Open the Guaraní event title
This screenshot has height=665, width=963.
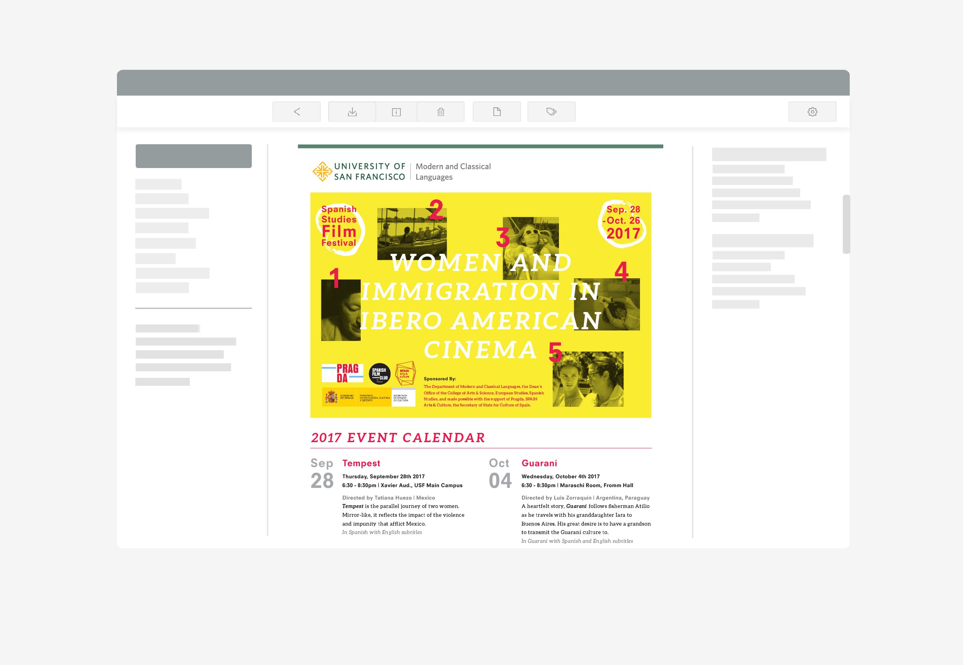coord(539,463)
